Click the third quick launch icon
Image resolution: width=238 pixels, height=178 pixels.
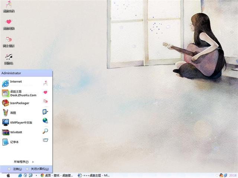30,175
